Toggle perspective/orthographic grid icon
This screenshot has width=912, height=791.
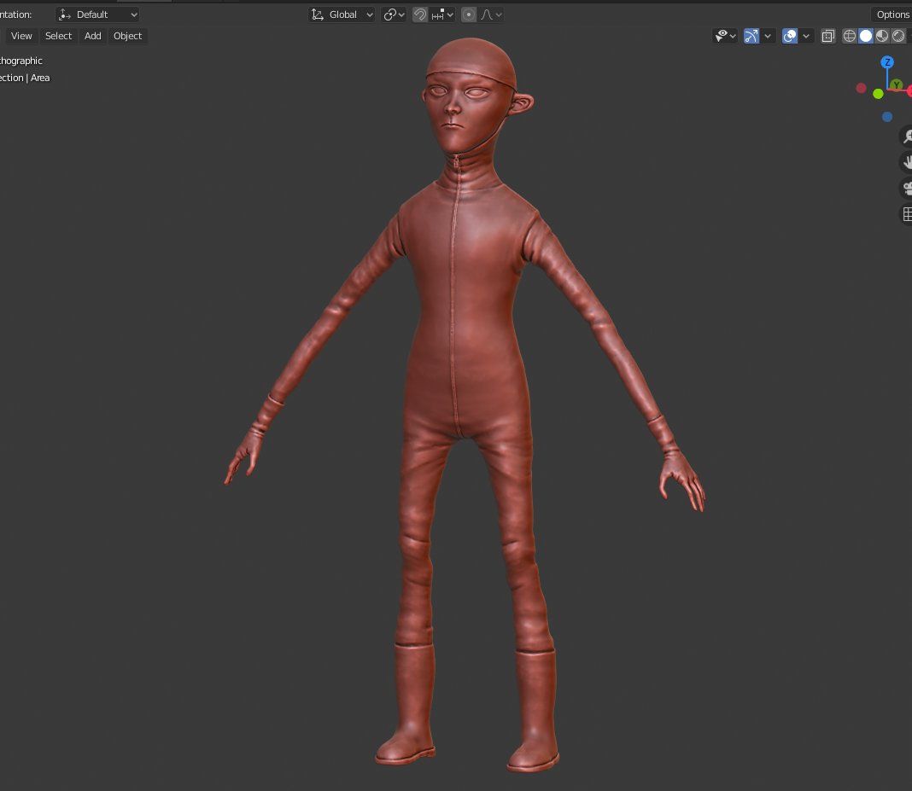click(x=908, y=214)
